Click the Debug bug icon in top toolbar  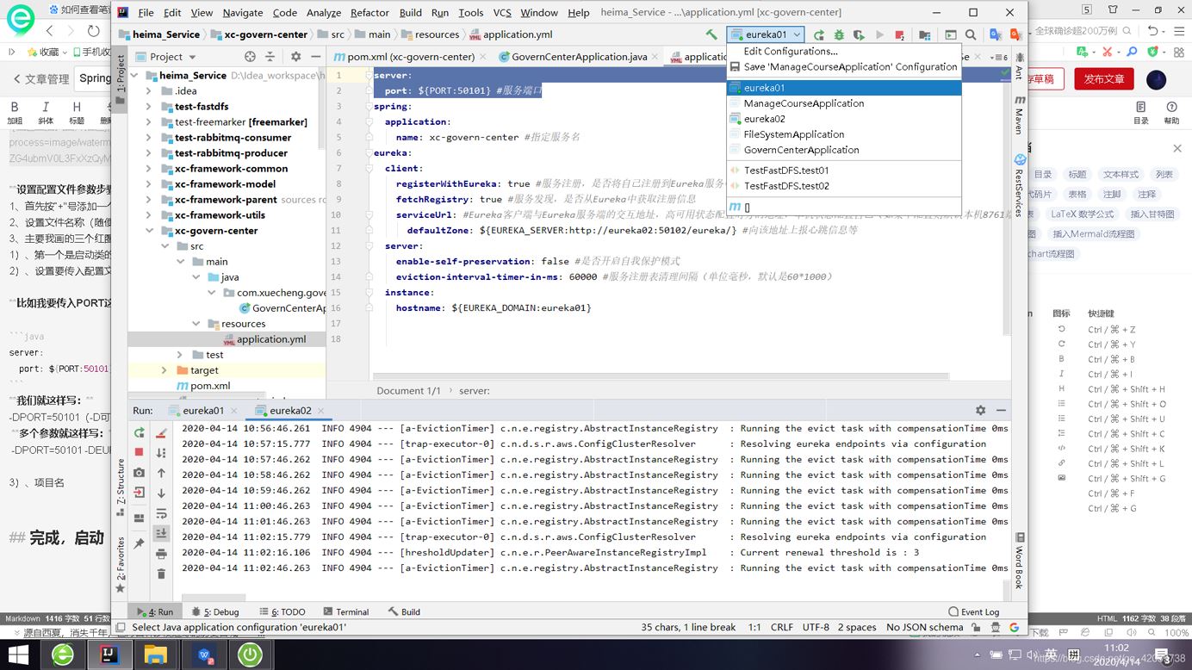(x=838, y=35)
